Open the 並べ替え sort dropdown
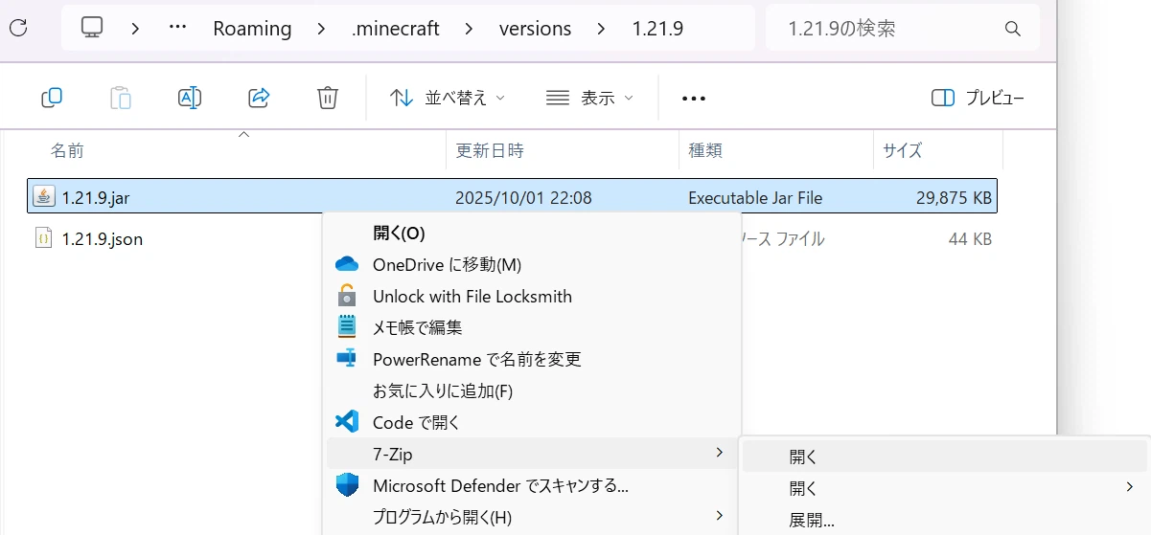 (448, 98)
